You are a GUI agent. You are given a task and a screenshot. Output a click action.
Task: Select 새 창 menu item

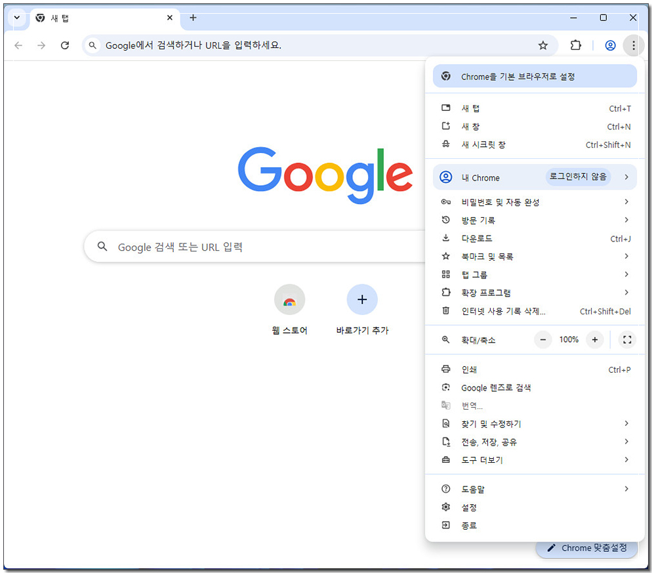click(x=535, y=127)
